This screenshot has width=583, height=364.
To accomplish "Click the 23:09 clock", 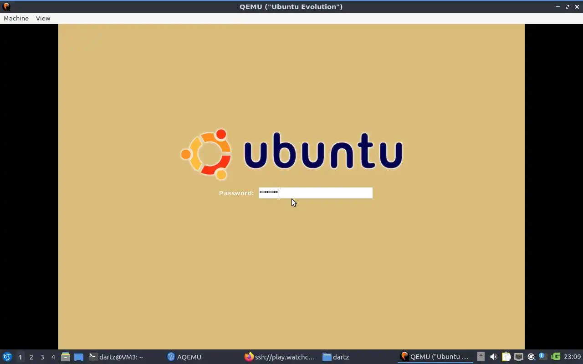I will [x=572, y=357].
